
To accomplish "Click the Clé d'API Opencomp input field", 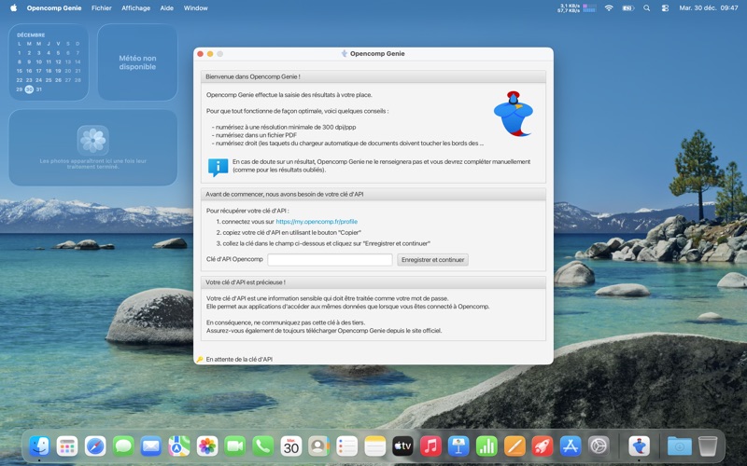I will point(330,260).
